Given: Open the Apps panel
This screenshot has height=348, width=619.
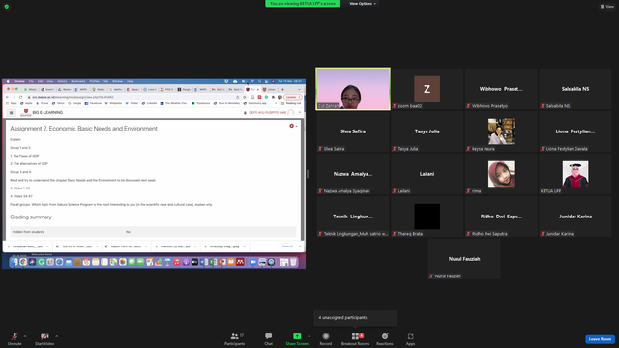Looking at the screenshot, I should (x=410, y=339).
